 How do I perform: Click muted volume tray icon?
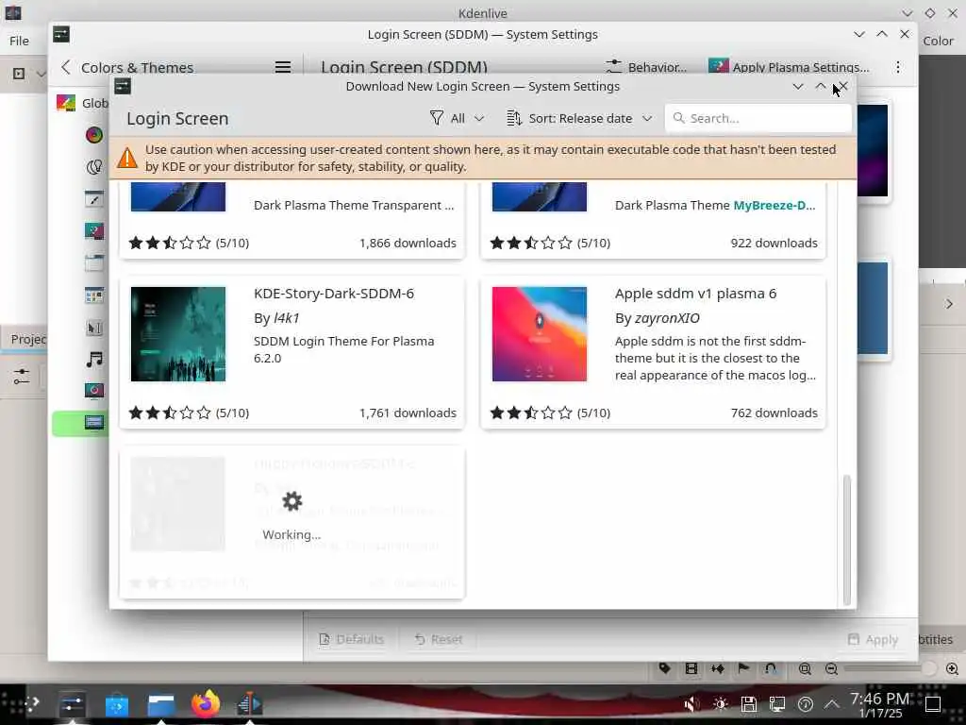(x=691, y=703)
